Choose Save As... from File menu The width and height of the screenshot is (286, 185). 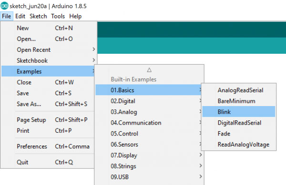click(49, 104)
